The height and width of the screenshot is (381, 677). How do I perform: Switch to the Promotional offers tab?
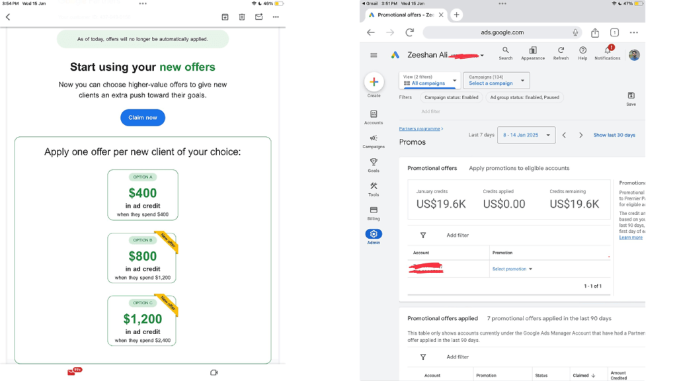coord(432,168)
